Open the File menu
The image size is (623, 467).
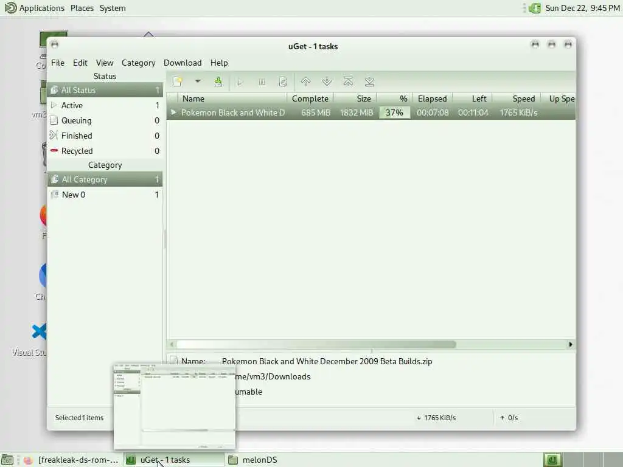[58, 63]
